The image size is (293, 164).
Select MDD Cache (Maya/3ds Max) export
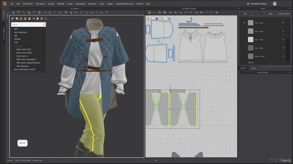28,63
